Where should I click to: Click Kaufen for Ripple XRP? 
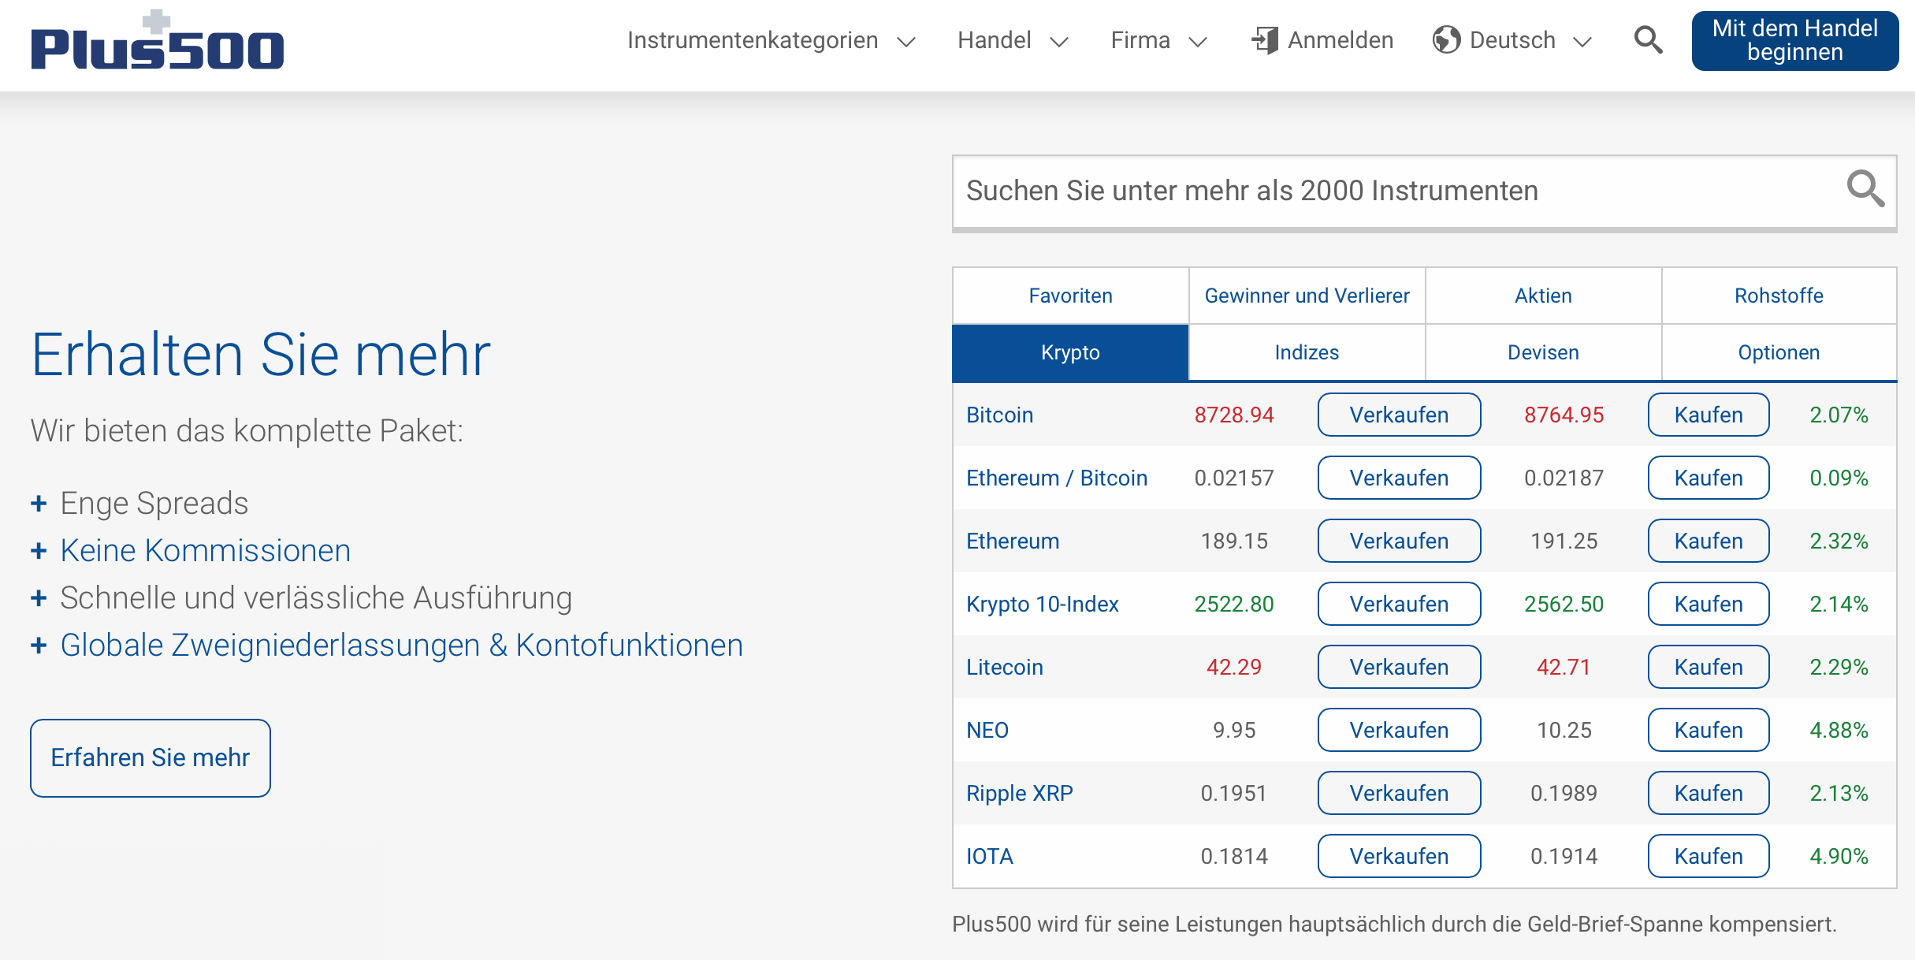[x=1709, y=793]
